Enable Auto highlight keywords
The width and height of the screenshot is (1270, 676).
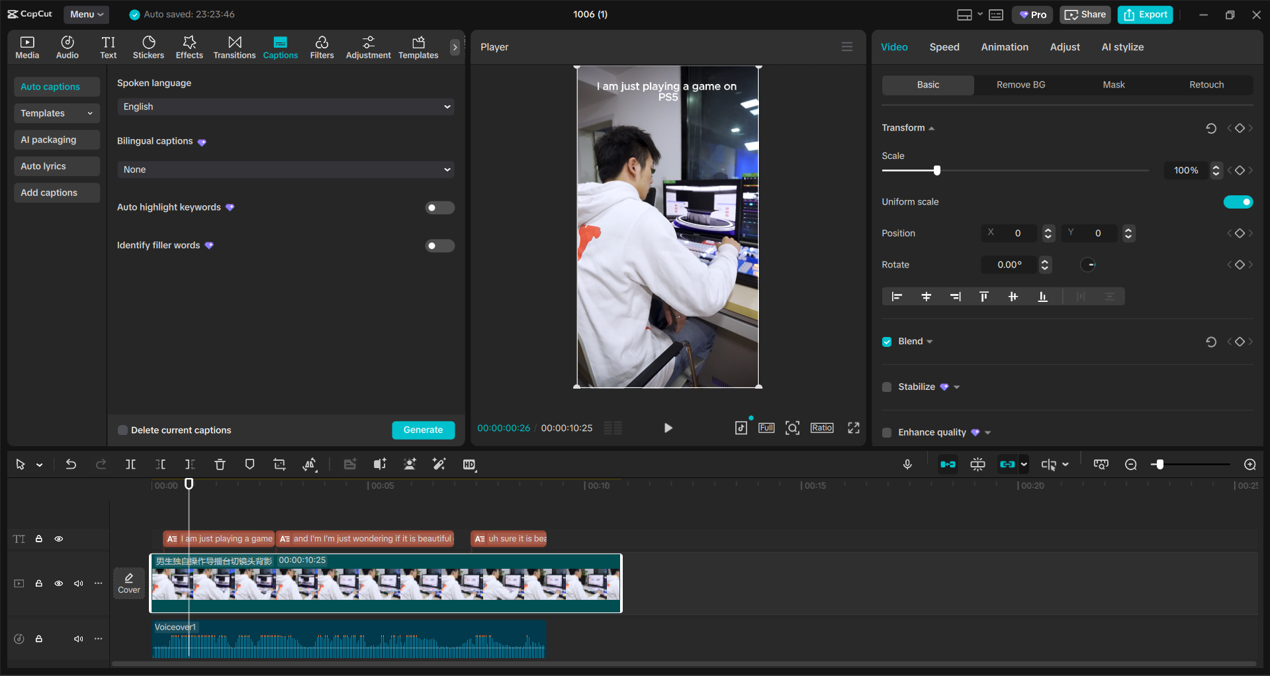(x=439, y=207)
